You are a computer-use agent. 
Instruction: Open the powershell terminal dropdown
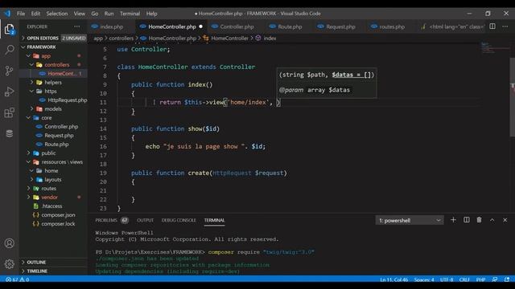pos(410,220)
